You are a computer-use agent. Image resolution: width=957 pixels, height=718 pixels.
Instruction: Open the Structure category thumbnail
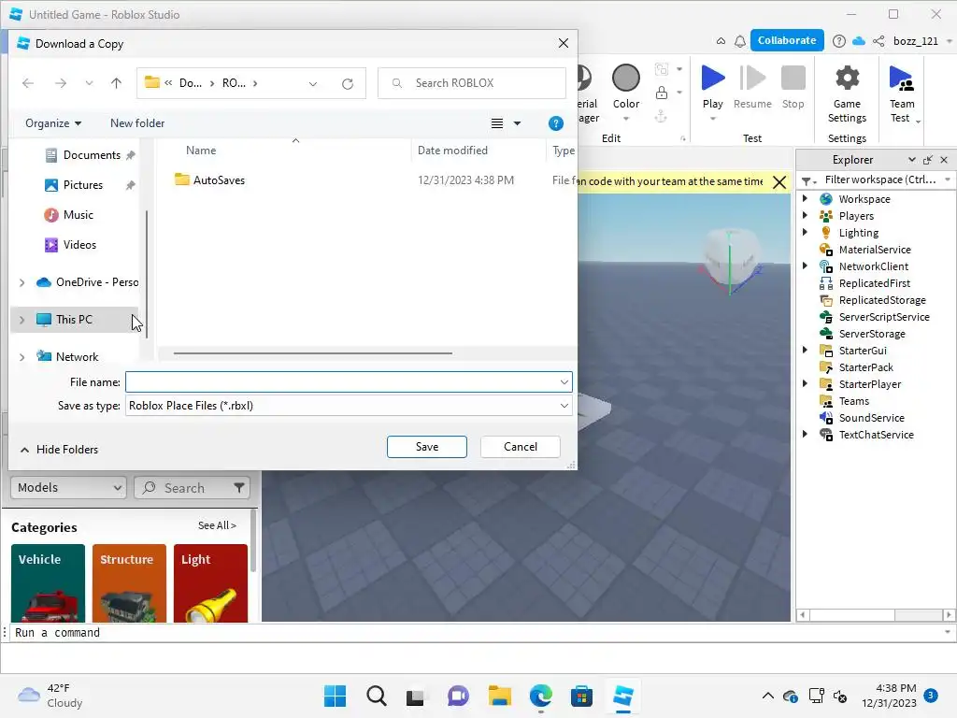tap(129, 583)
